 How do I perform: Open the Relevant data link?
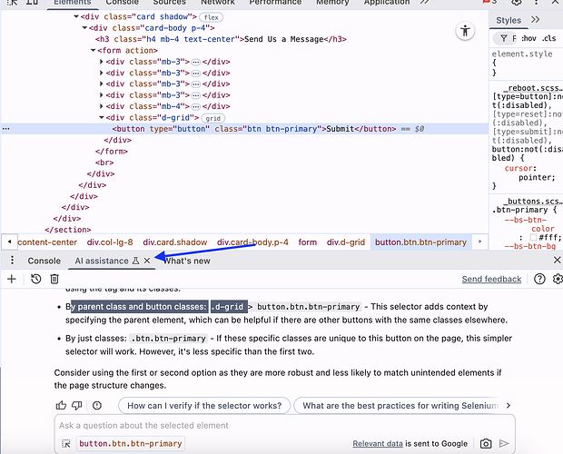pos(378,444)
